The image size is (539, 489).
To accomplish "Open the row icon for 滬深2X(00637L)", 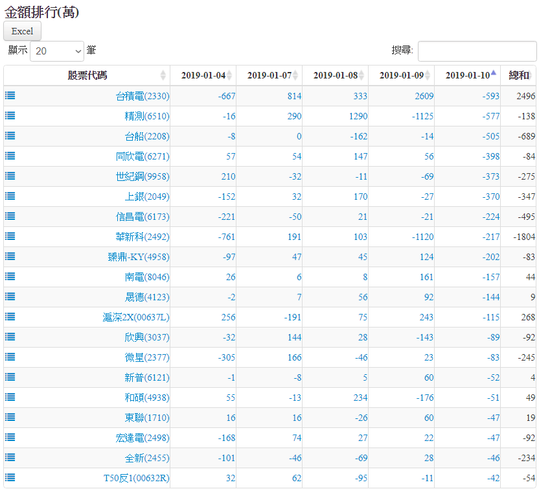I will pyautogui.click(x=10, y=316).
